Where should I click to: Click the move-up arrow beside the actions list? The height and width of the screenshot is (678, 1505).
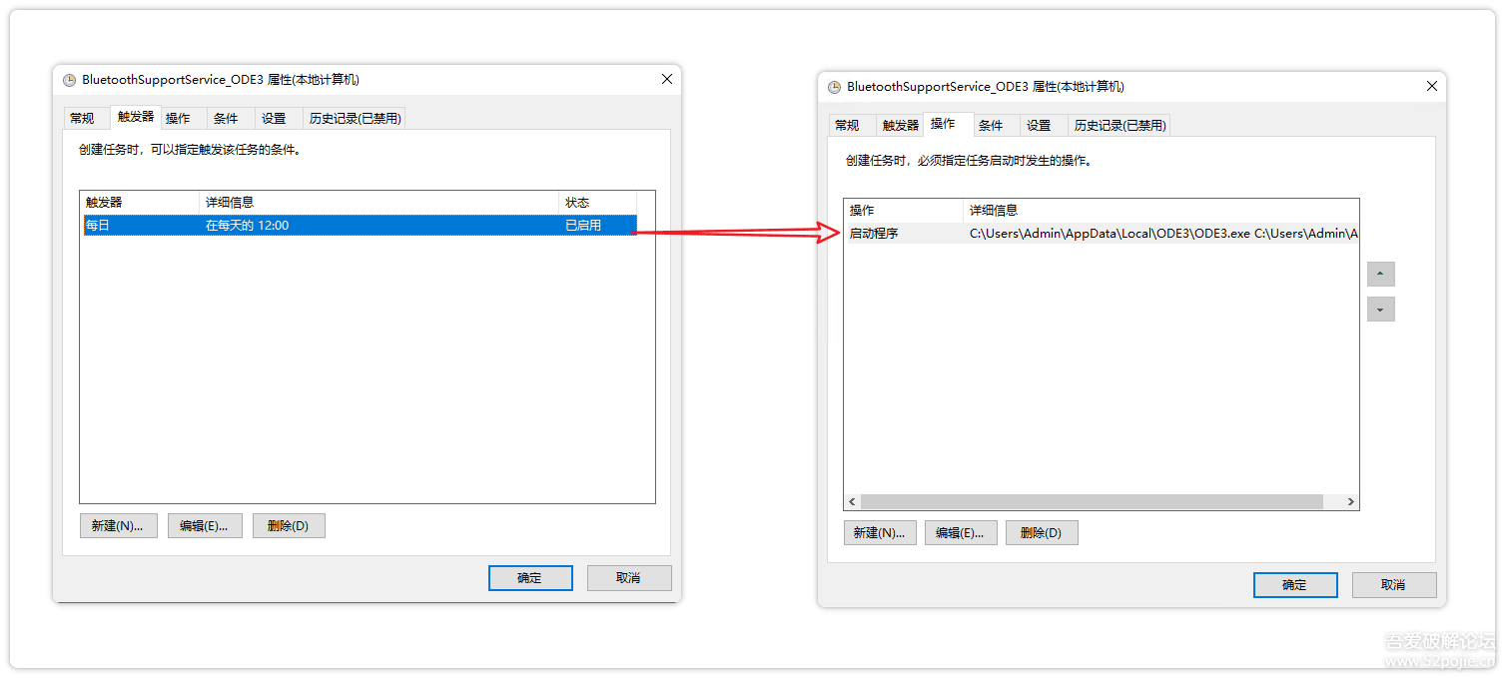point(1380,275)
